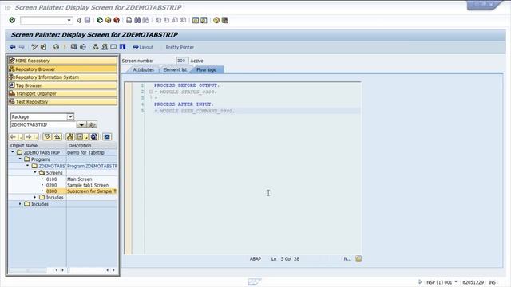
Task: Click the Pretty Printer button
Action: coord(180,47)
